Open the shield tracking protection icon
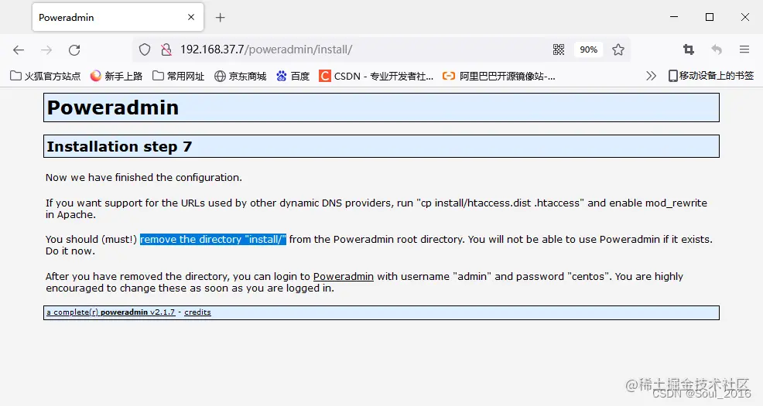763x406 pixels. pos(145,49)
